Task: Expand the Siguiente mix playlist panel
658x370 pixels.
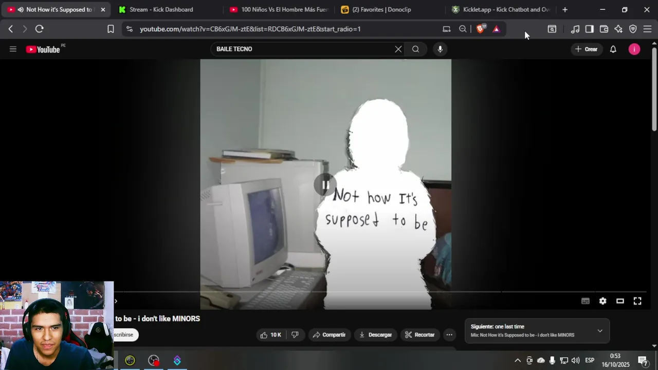Action: coord(599,331)
